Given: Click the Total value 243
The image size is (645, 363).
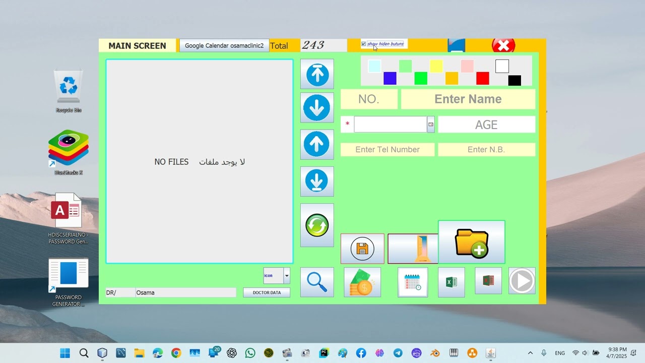Looking at the screenshot, I should [324, 45].
